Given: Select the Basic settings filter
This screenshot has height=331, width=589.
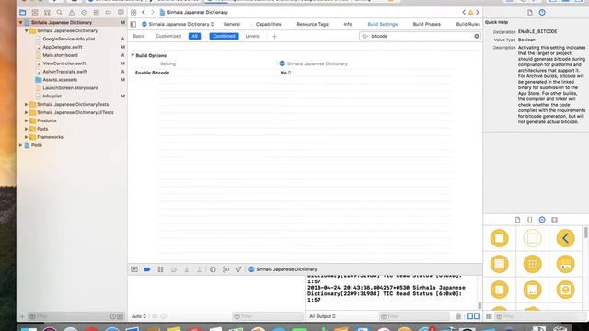Looking at the screenshot, I should point(139,36).
